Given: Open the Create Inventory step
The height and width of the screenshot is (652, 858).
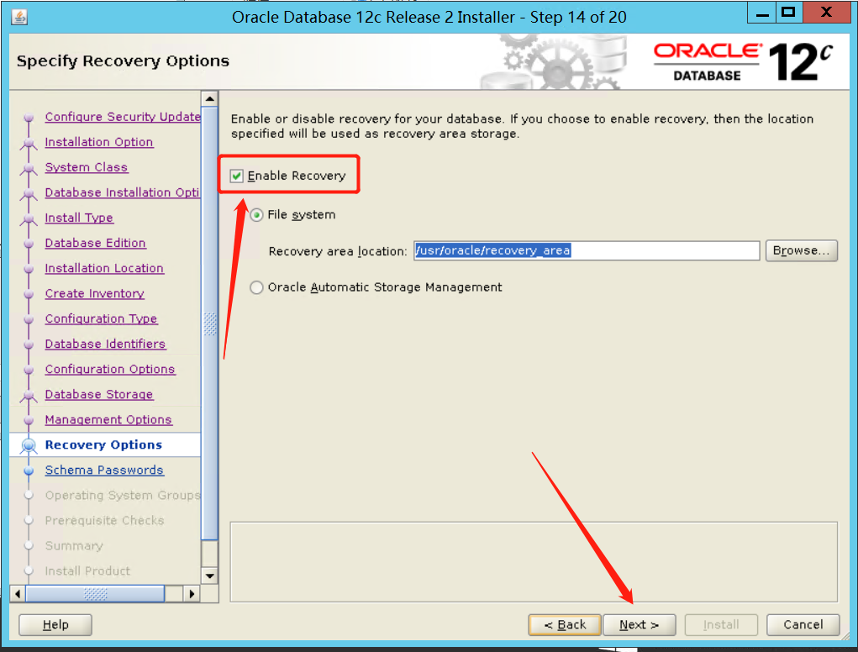Looking at the screenshot, I should [x=95, y=293].
